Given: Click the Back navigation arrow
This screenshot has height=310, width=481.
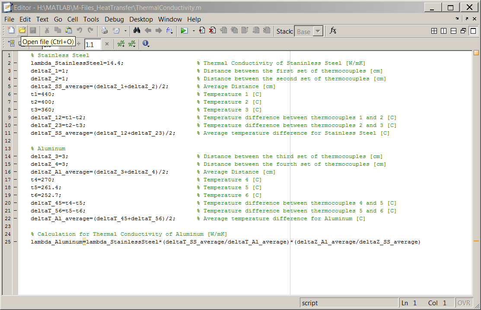Looking at the screenshot, I should point(148,30).
